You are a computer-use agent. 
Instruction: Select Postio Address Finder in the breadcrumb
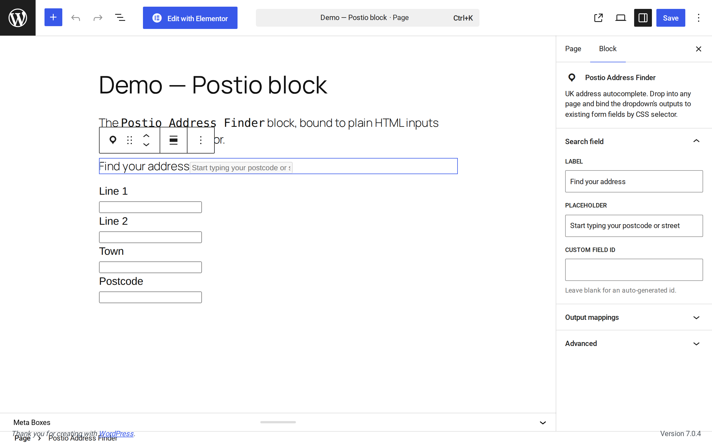(83, 438)
